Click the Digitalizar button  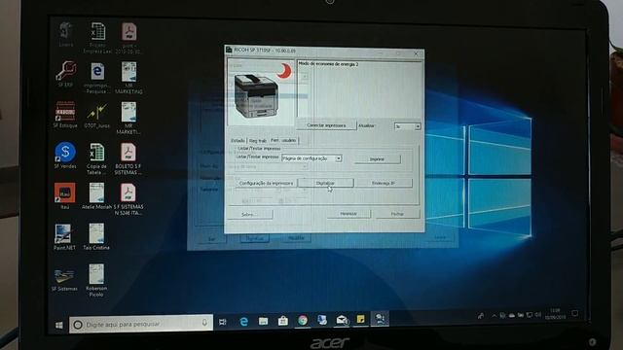[x=325, y=183]
